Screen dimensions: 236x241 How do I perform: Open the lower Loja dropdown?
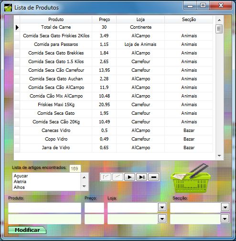pos(162,219)
